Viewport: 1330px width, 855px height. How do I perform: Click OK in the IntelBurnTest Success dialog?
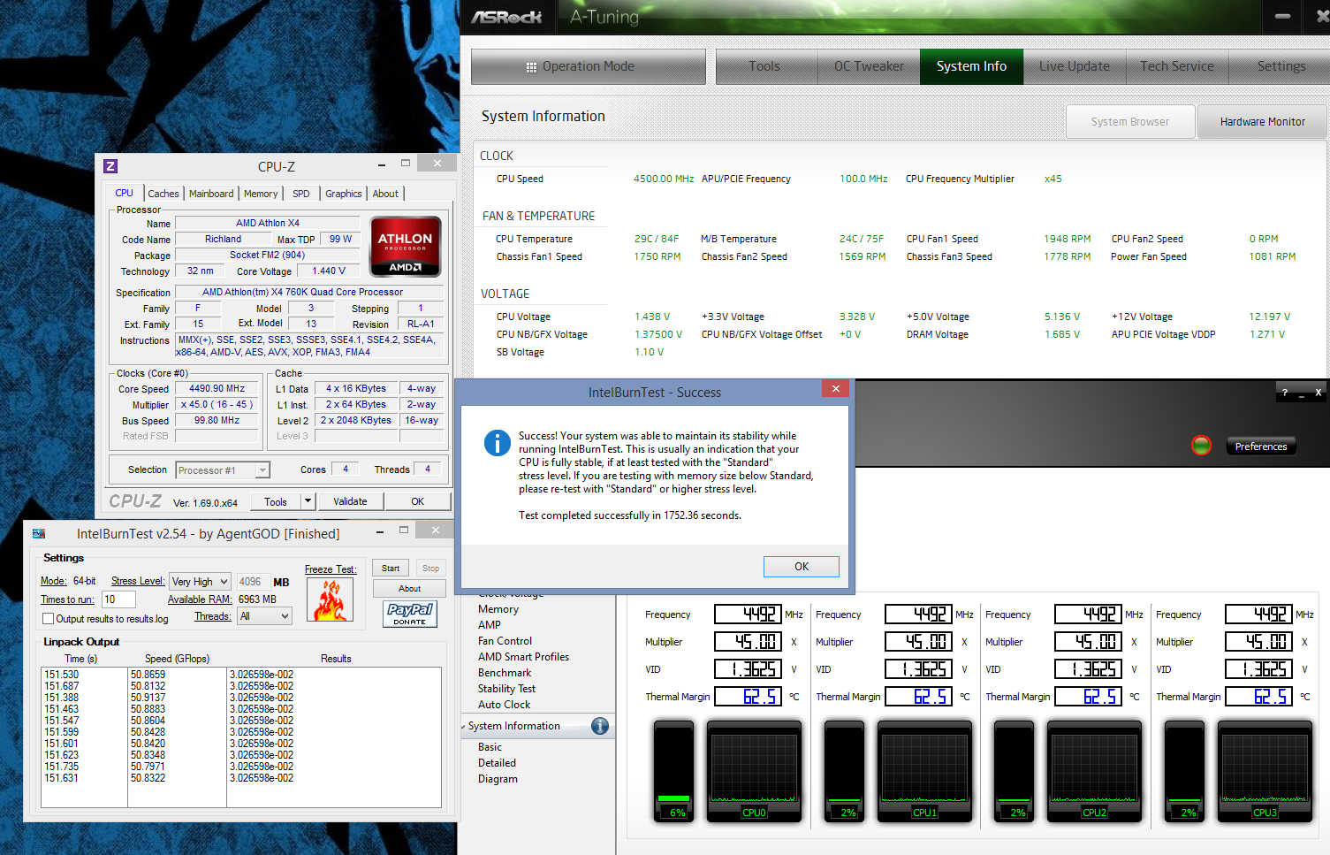click(x=802, y=567)
